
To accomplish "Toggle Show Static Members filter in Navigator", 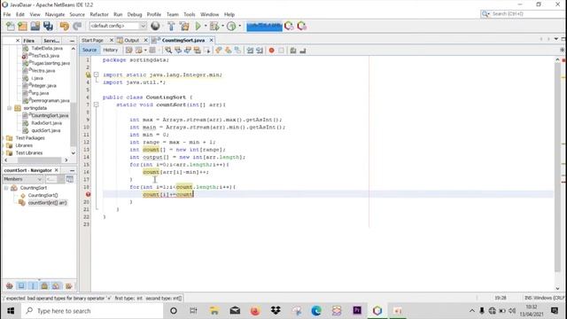I will tap(33, 286).
